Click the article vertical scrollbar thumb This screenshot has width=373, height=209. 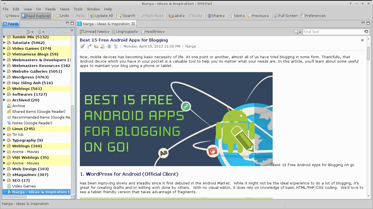click(368, 54)
